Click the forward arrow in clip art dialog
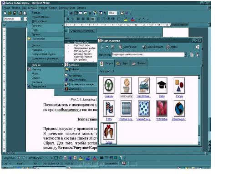Viewport: 233px width, 174px height. [107, 47]
